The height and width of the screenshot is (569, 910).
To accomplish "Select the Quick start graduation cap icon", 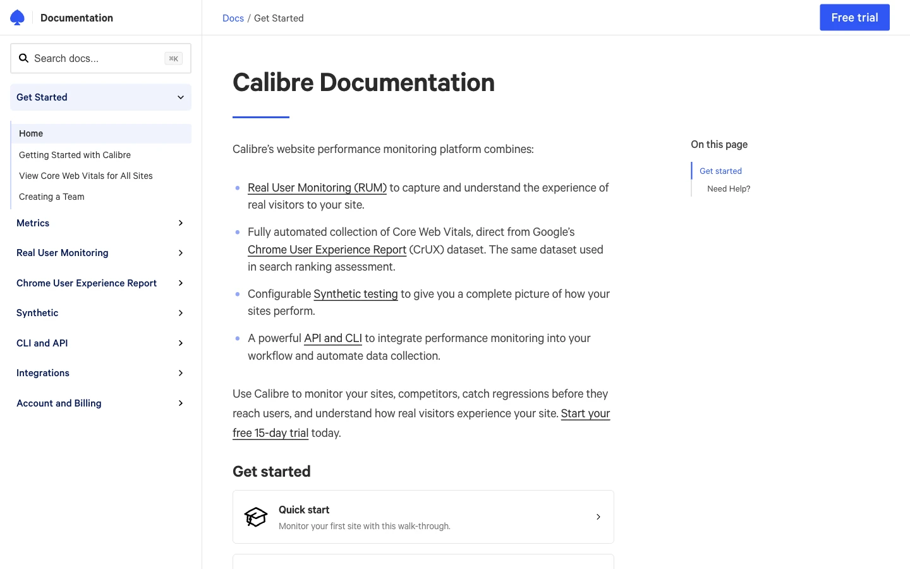I will (x=256, y=517).
